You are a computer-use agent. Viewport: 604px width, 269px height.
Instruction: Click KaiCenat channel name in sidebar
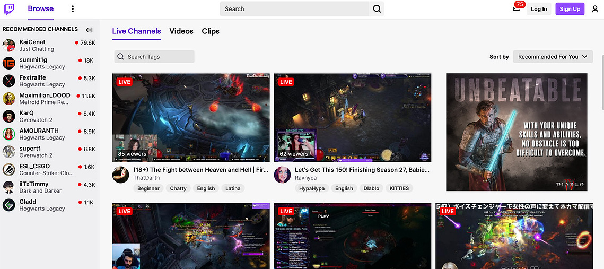pos(32,42)
